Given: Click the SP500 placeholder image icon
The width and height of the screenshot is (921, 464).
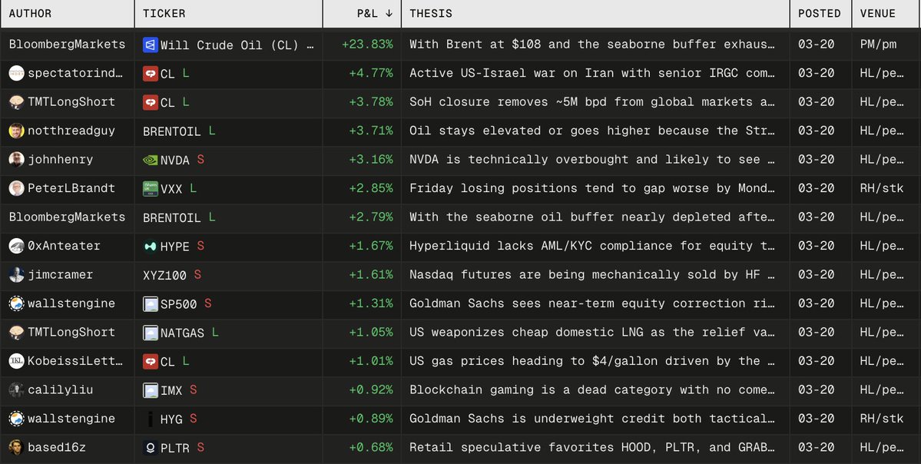Looking at the screenshot, I should 151,303.
